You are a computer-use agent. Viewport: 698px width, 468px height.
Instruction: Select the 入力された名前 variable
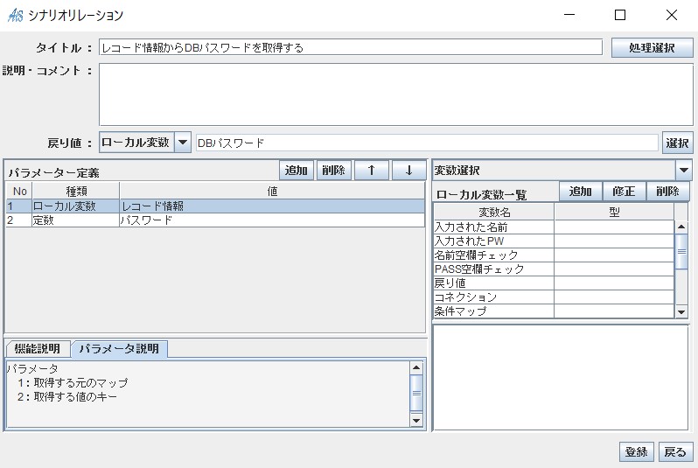pos(494,227)
